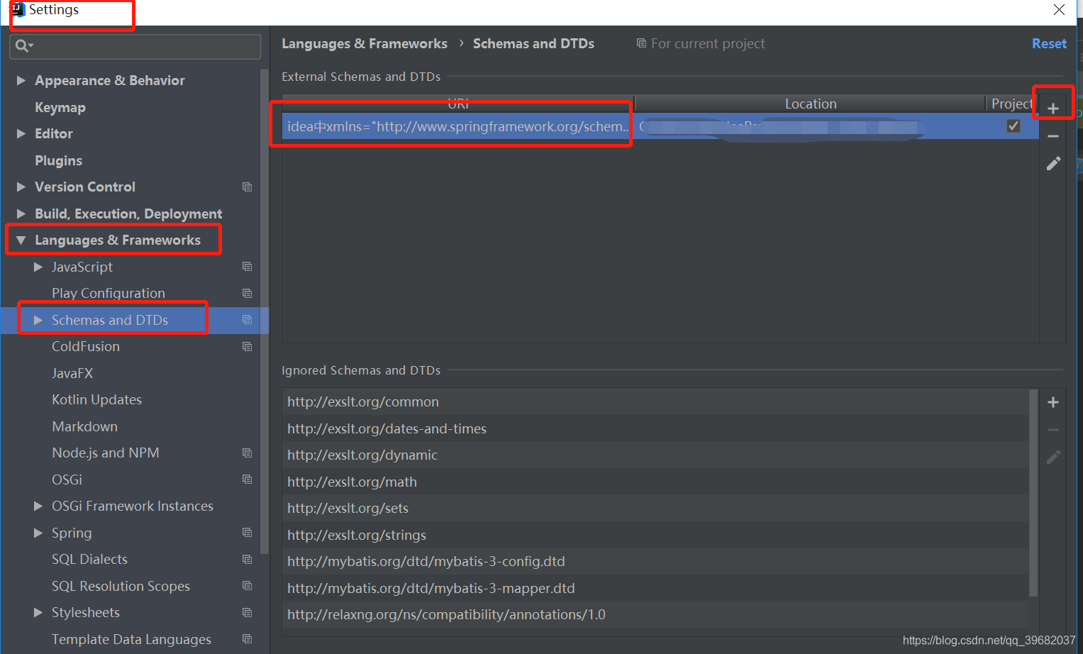Expand the Stylesheets settings node

tap(38, 612)
